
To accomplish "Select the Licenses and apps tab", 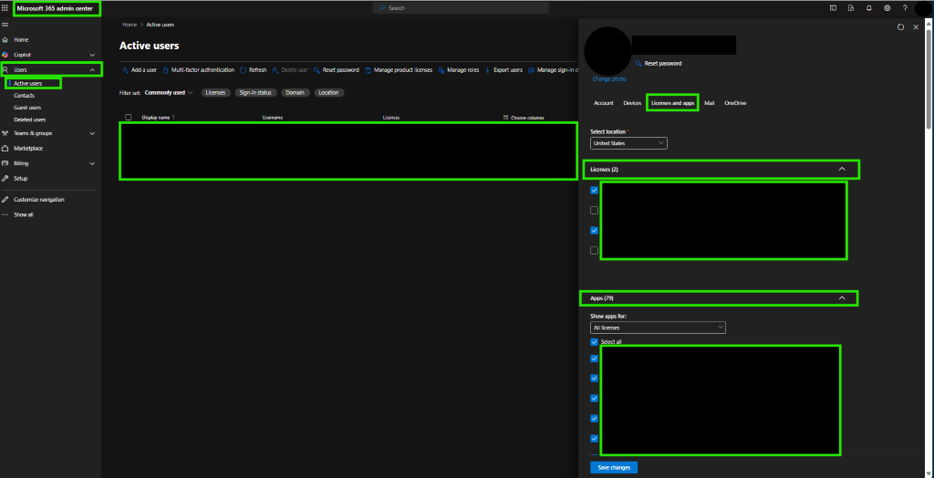I will [x=672, y=103].
